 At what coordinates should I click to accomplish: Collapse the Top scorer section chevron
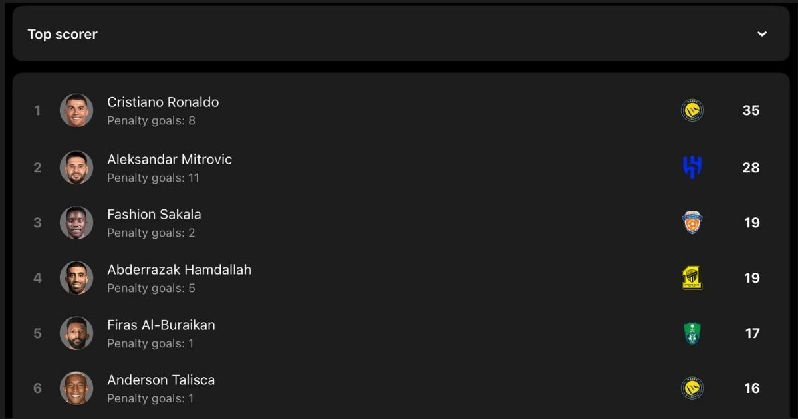(x=762, y=34)
